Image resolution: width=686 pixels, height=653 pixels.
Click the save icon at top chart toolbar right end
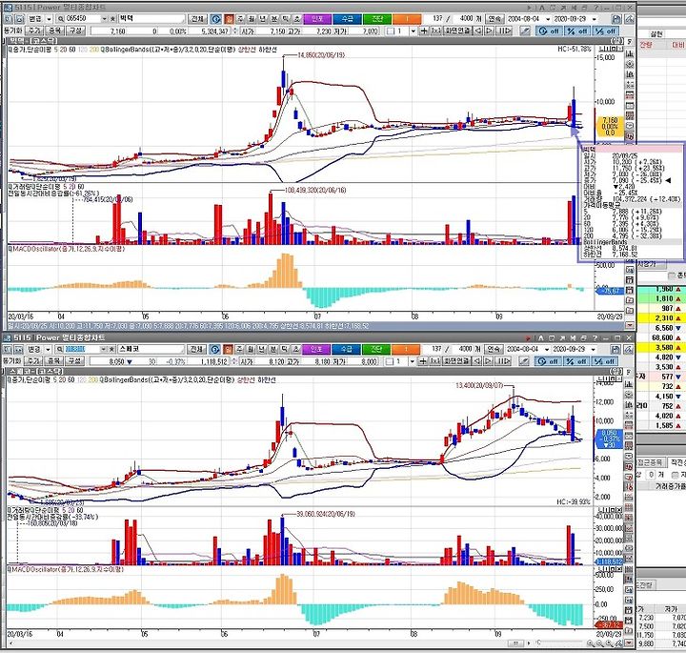point(616,19)
